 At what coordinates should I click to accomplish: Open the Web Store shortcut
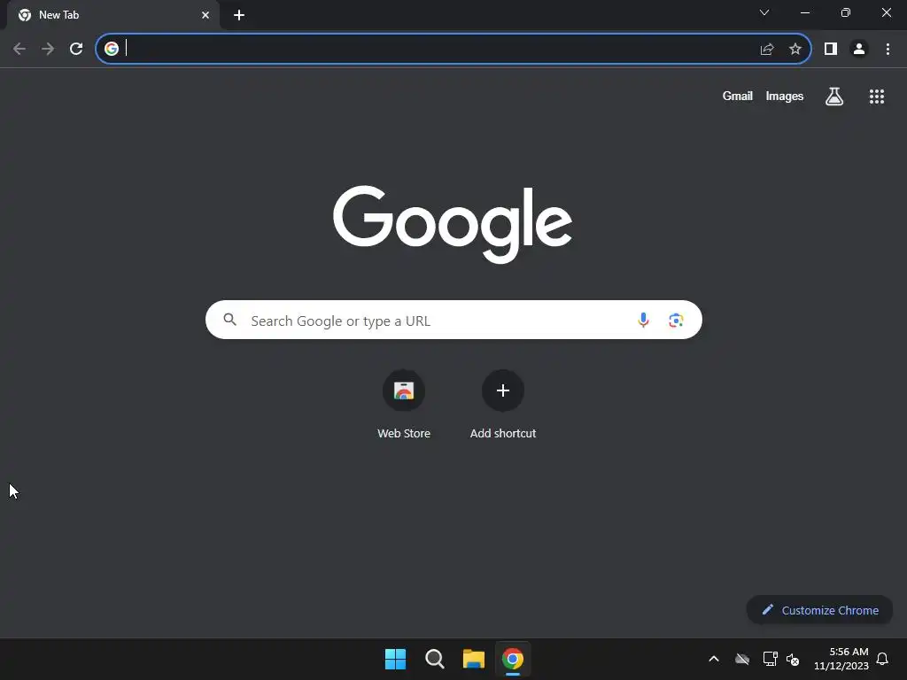(404, 406)
